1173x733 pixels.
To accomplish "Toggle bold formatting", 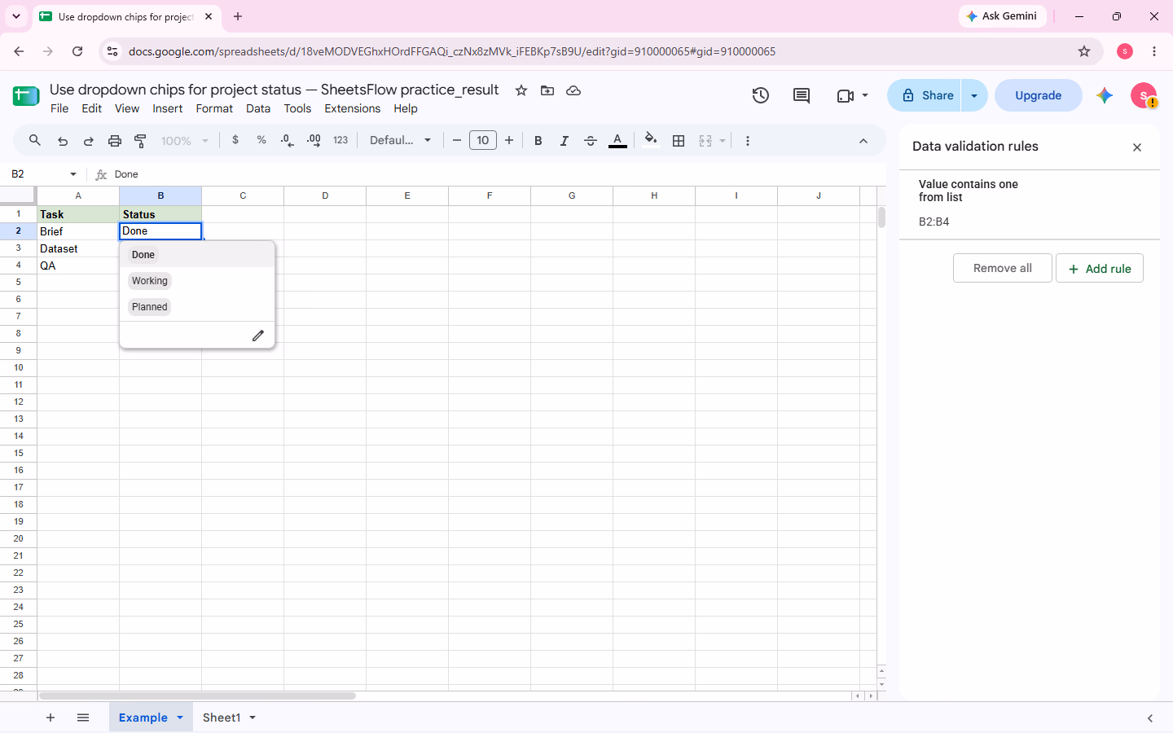I will (x=538, y=140).
